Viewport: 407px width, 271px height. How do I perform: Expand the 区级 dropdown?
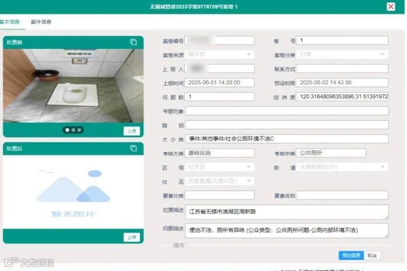[219, 167]
